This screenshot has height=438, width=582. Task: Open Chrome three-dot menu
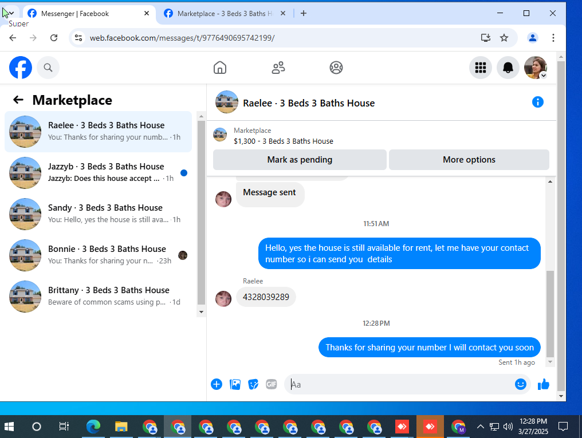tap(553, 38)
